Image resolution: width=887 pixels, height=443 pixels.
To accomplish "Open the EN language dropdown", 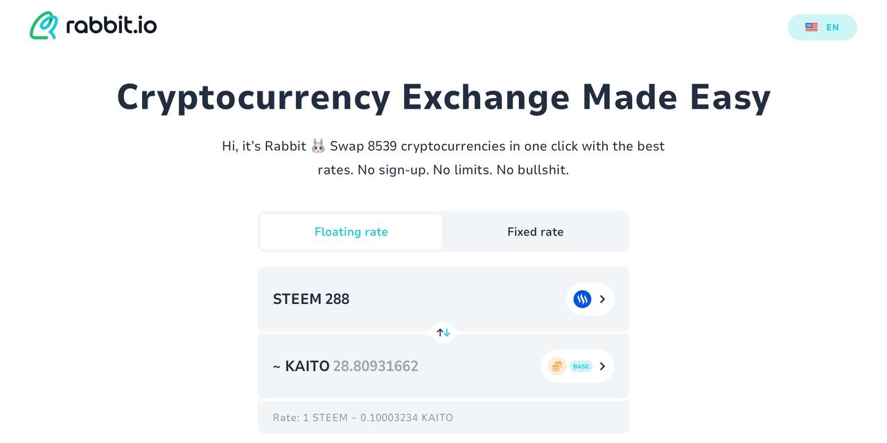I will pos(822,26).
